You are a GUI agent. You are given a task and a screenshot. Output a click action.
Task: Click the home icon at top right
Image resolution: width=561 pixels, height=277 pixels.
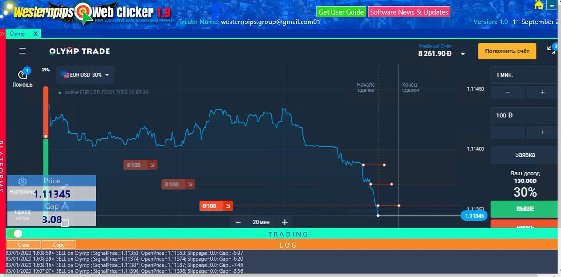(539, 5)
